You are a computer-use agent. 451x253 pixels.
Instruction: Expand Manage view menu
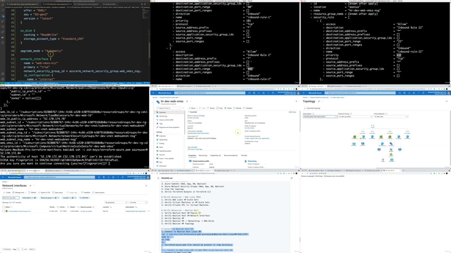[x=20, y=192]
